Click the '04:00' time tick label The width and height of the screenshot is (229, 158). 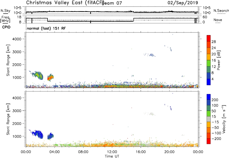[55, 152]
